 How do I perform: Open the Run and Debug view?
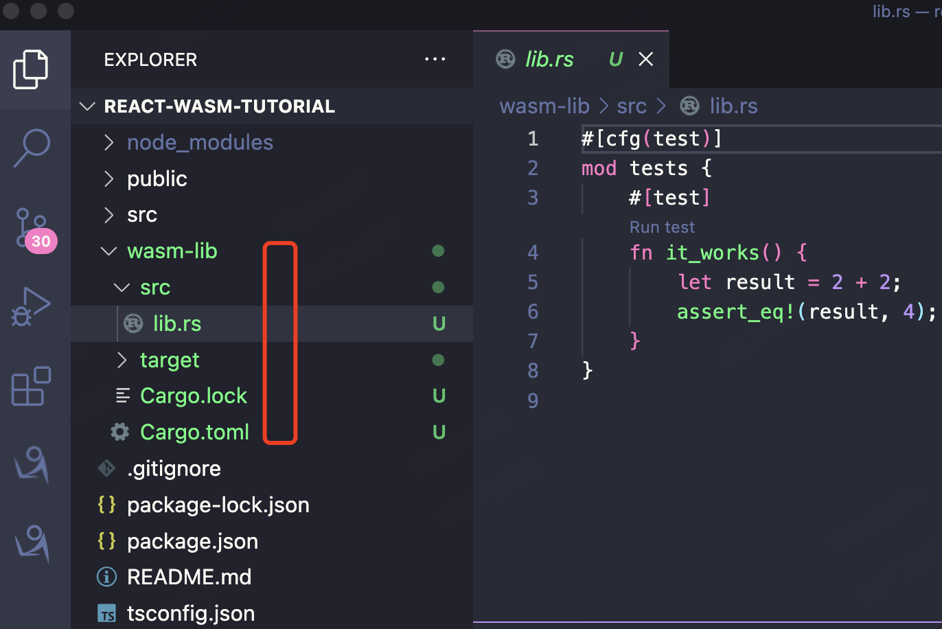point(32,306)
